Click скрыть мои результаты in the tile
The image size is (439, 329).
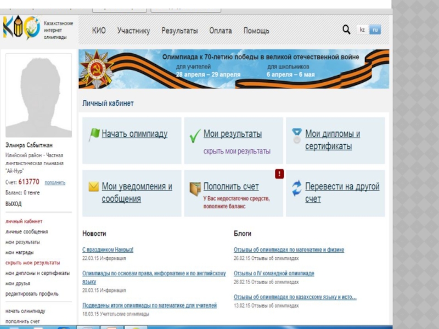pyautogui.click(x=237, y=151)
